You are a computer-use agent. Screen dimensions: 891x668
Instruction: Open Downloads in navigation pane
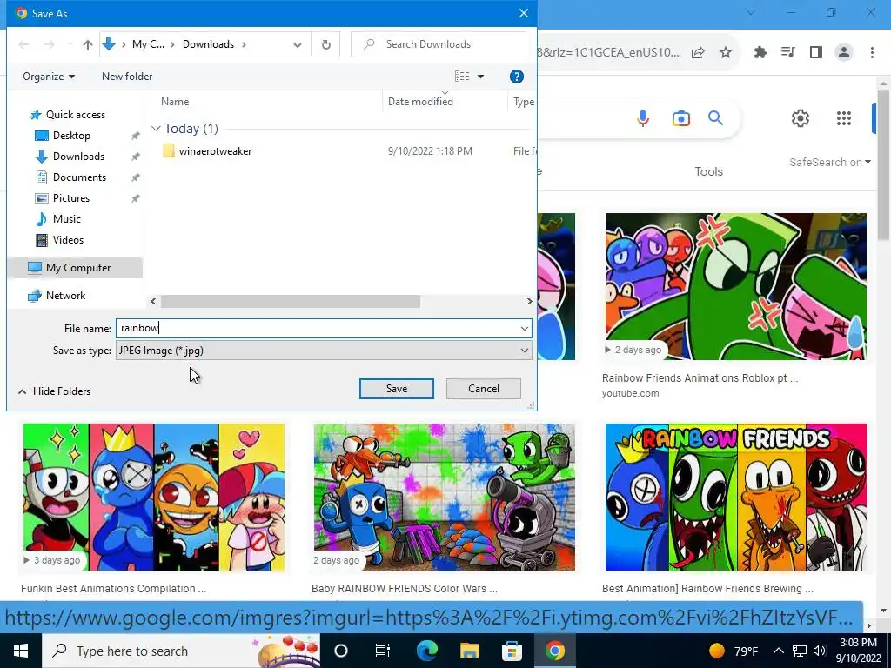[78, 157]
